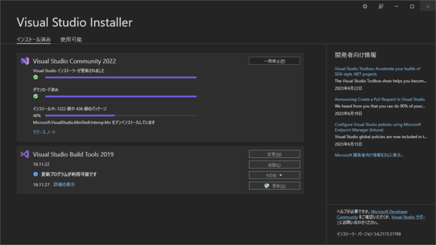Open Announcing Create a Pull Request article

click(379, 99)
